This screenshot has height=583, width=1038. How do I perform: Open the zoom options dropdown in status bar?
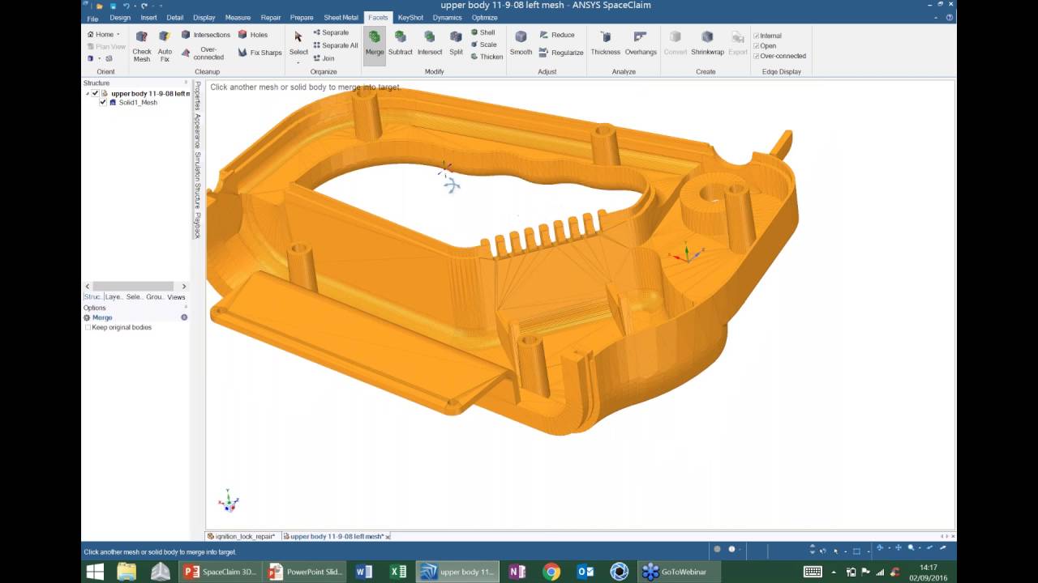(x=920, y=548)
